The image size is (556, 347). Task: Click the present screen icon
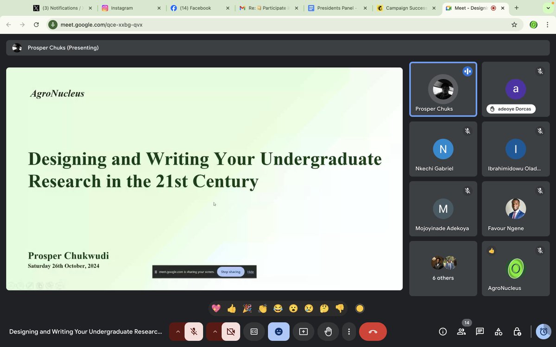[303, 331]
